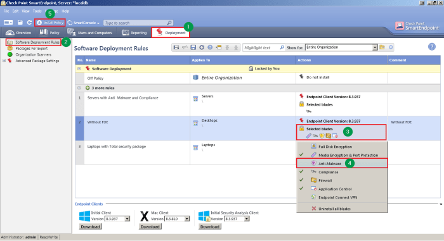
Task: Click the Desktops applies-to entry
Action: 209,120
